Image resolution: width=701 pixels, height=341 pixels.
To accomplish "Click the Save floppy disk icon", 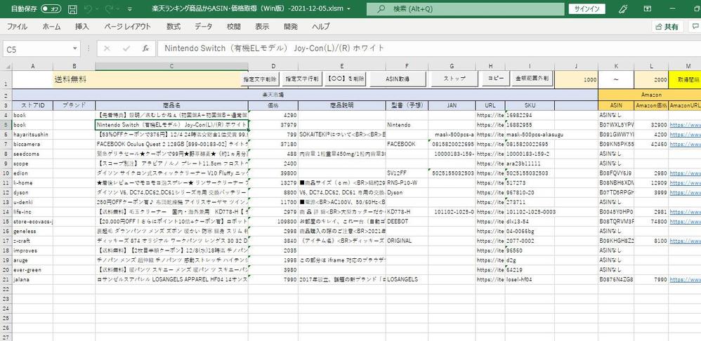I will (73, 9).
